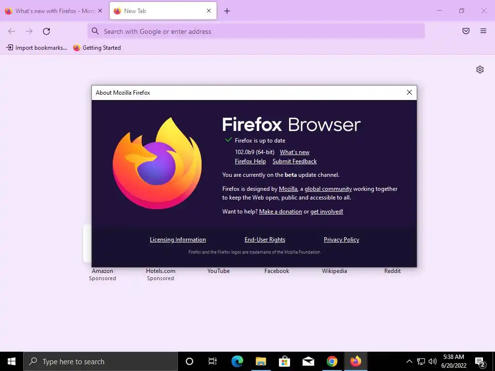Minimize the Firefox window
This screenshot has height=371, width=495.
439,11
